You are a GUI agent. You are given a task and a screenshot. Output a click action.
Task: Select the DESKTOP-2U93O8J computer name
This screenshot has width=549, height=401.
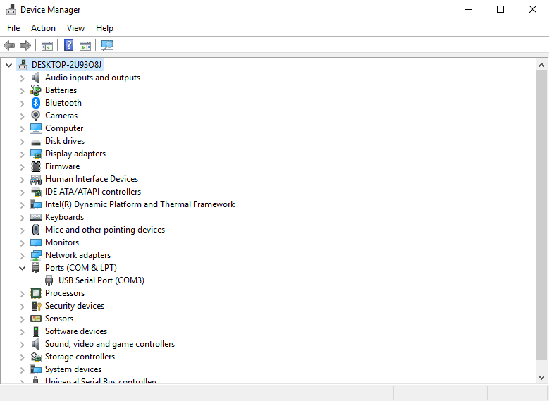point(66,65)
